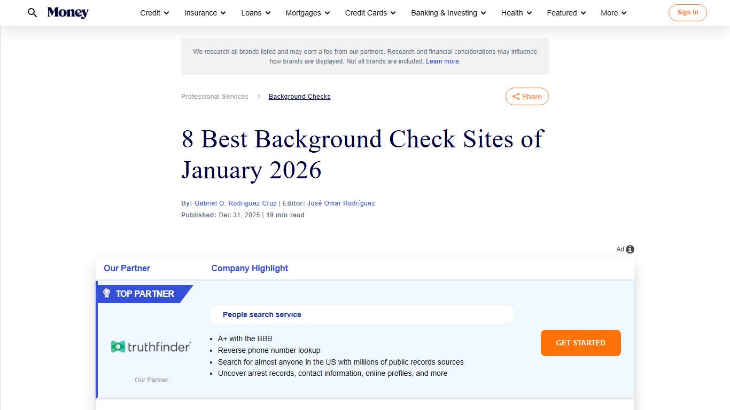The height and width of the screenshot is (410, 730).
Task: Click the Sign In button
Action: [x=687, y=12]
